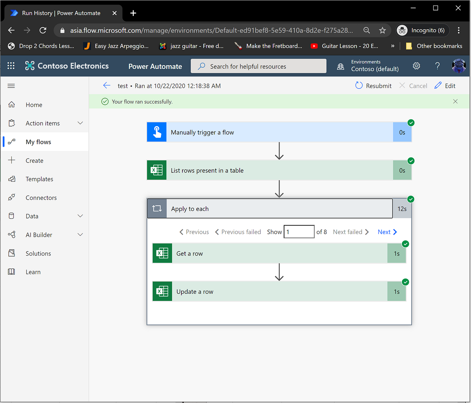Click the Resubmit button
Image resolution: width=471 pixels, height=403 pixels.
point(374,86)
